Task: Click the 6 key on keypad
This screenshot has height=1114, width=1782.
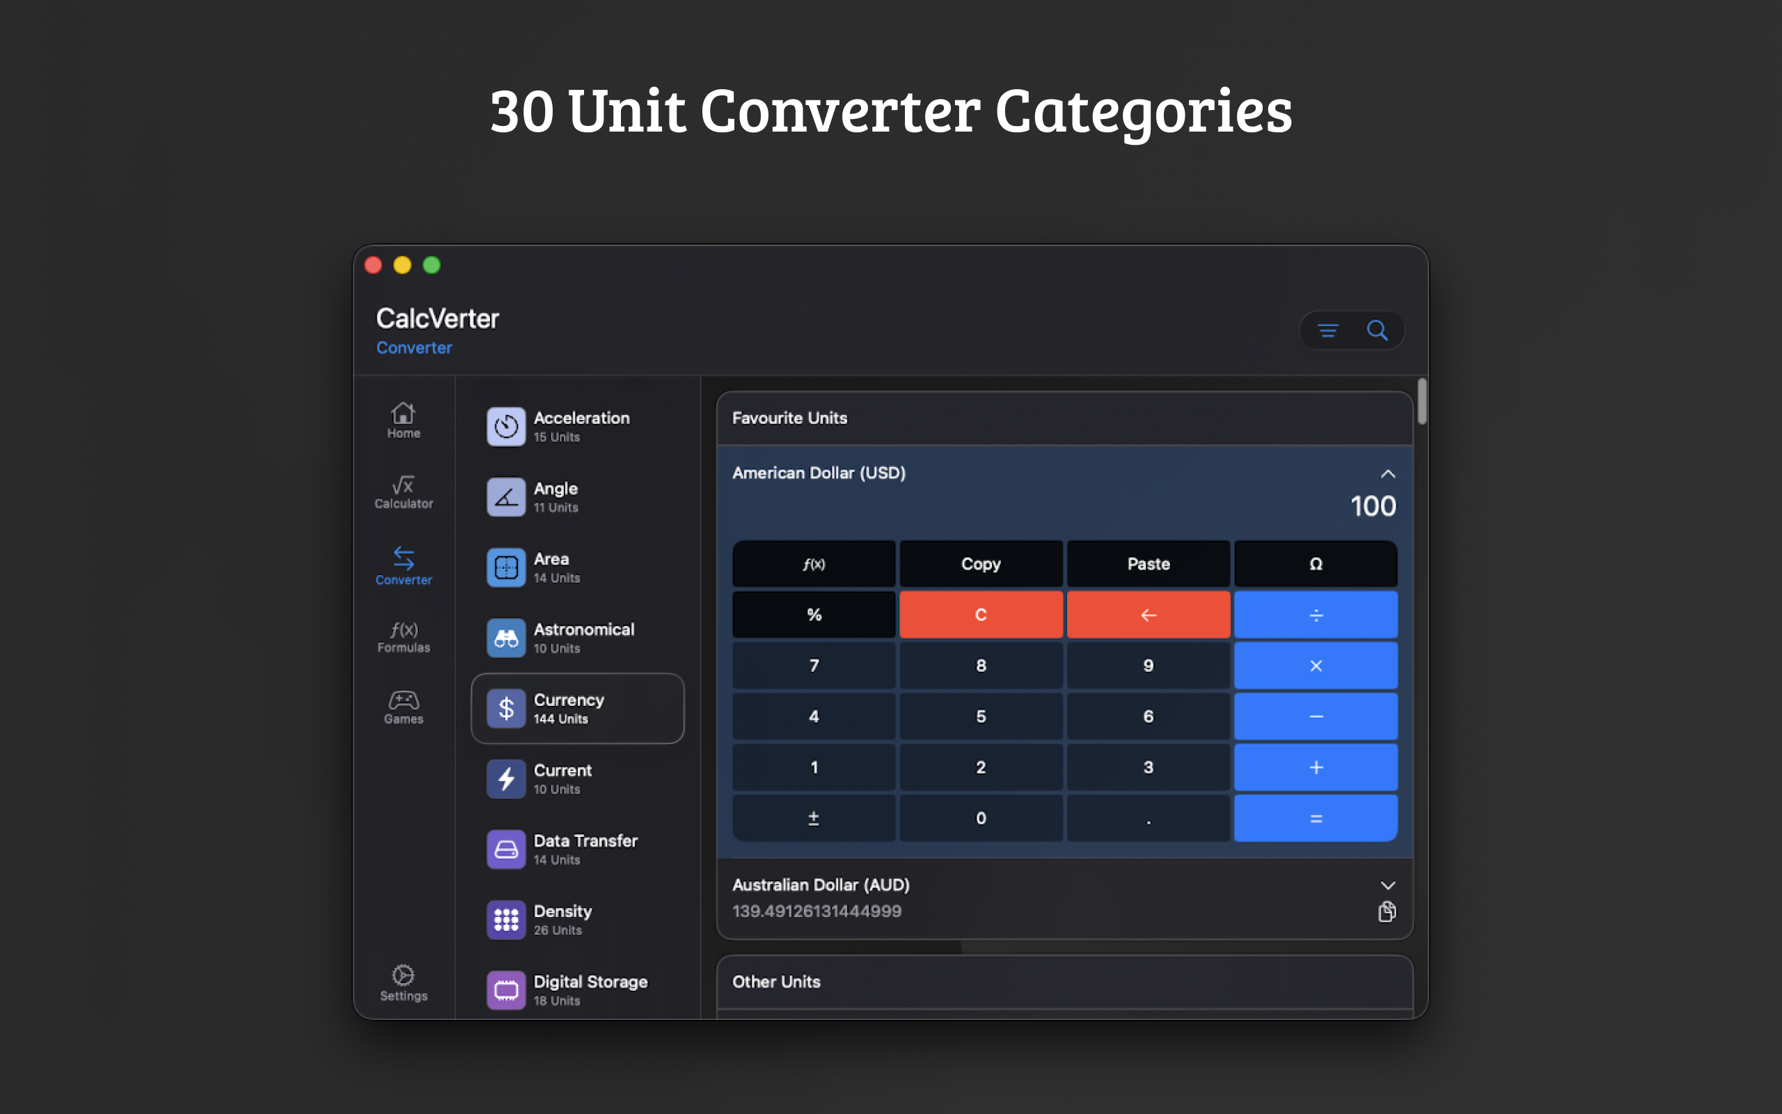Action: pos(1148,716)
